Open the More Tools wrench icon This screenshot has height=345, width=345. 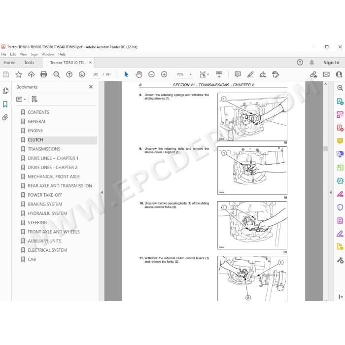click(x=340, y=260)
